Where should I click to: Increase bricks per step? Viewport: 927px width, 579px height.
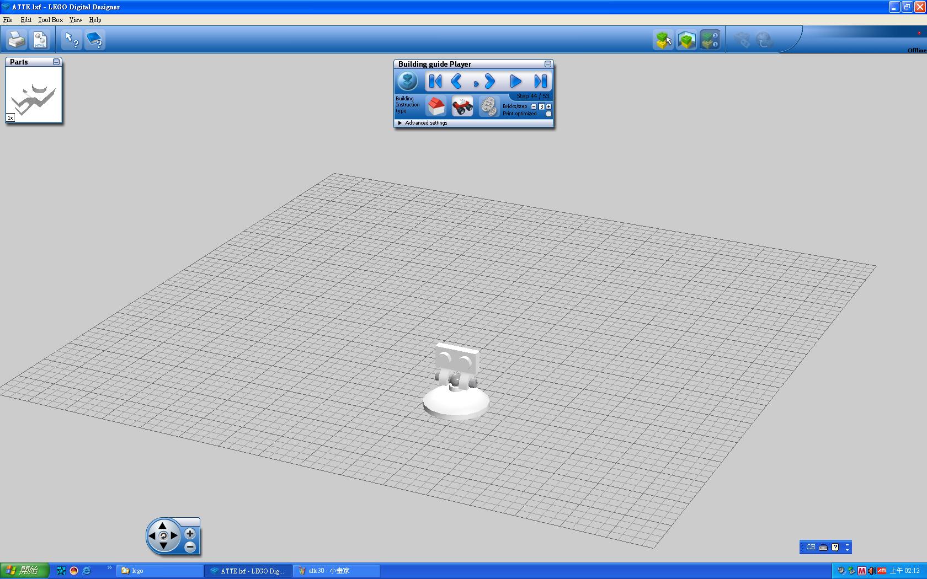click(x=548, y=106)
